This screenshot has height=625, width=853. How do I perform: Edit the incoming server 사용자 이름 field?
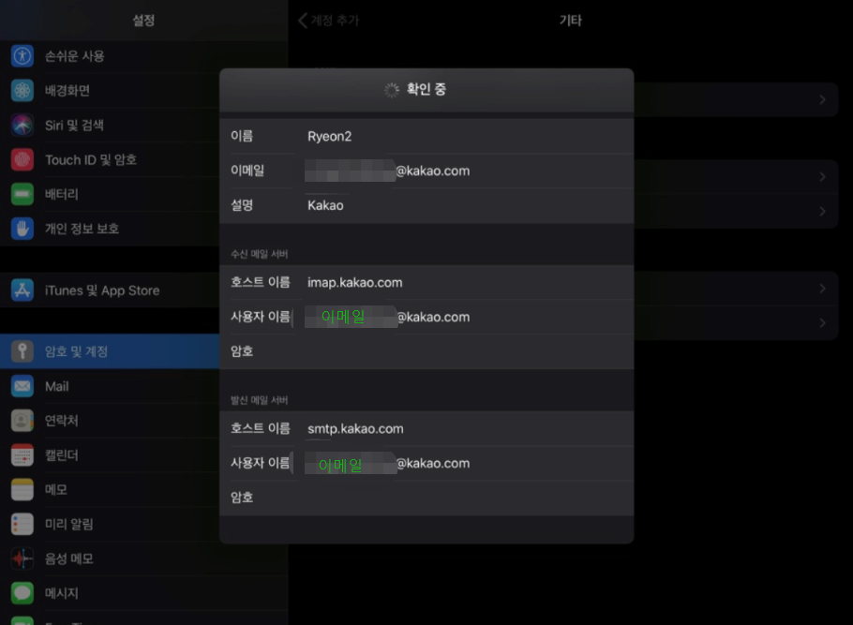pos(426,317)
